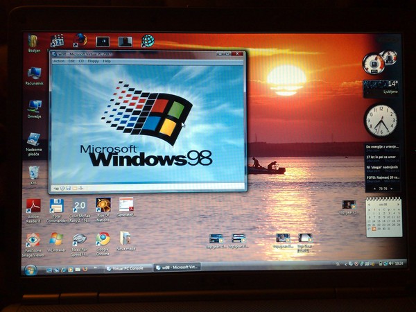Click the volume speaker tray icon
The image size is (416, 312).
[390, 263]
